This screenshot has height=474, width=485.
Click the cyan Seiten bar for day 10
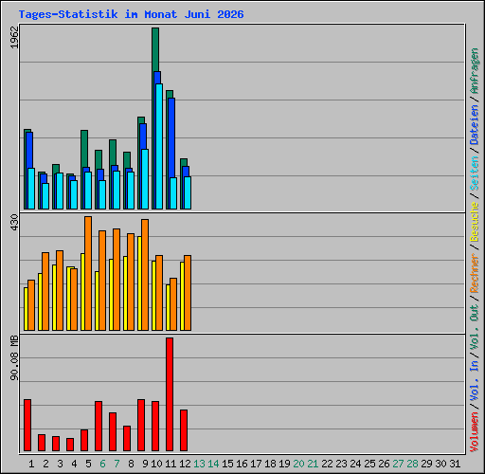159,146
